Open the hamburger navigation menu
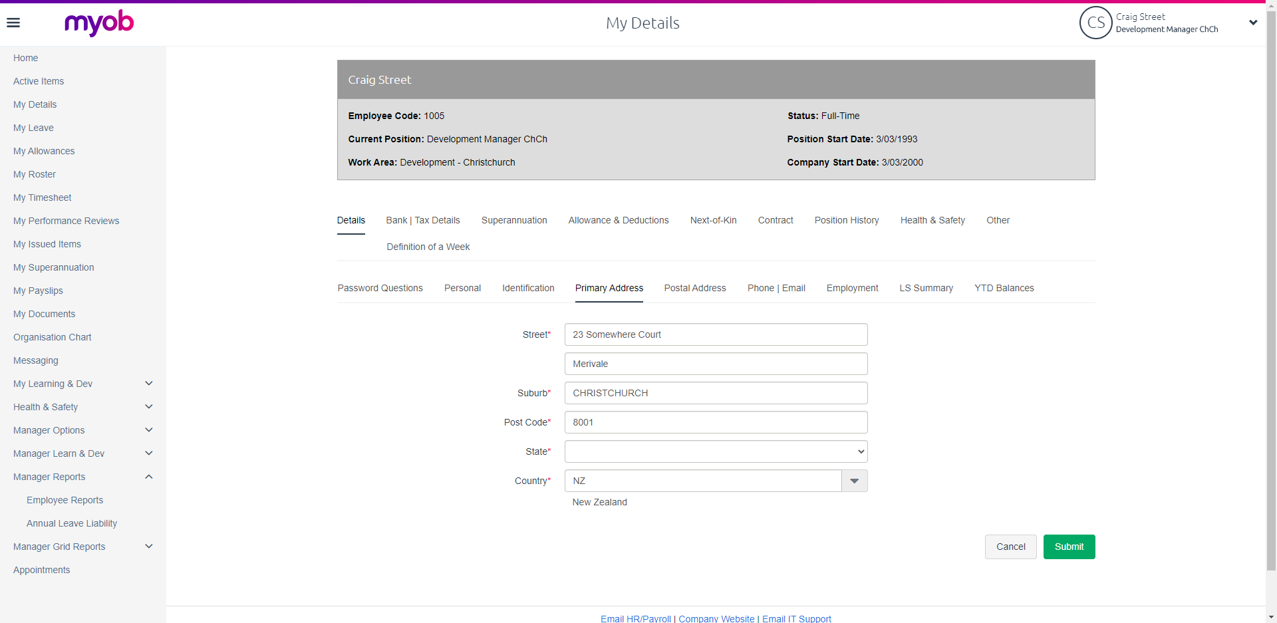 coord(13,23)
